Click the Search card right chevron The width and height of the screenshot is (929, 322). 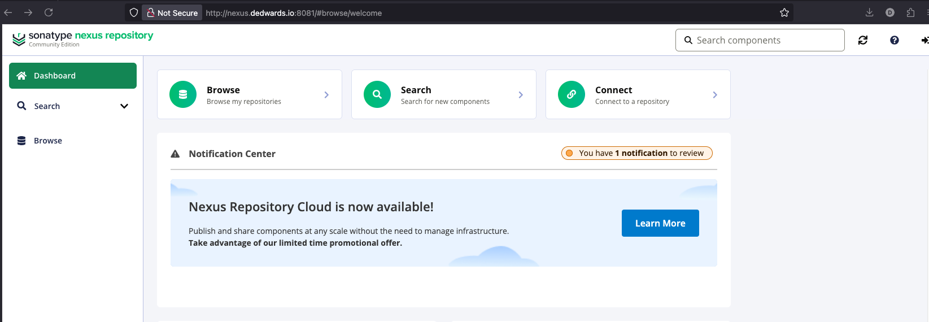tap(521, 95)
